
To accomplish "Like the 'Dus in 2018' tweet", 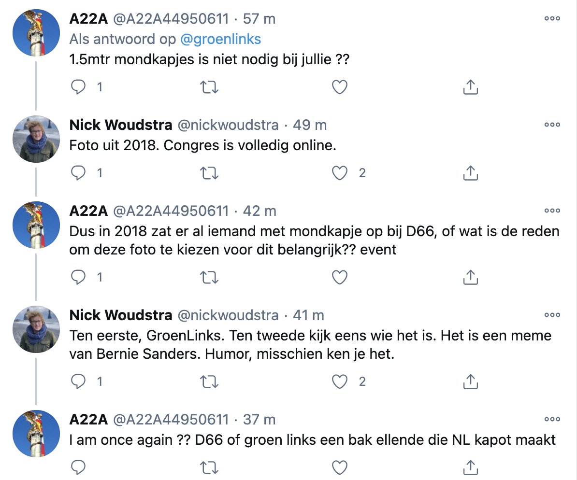I will coord(340,277).
